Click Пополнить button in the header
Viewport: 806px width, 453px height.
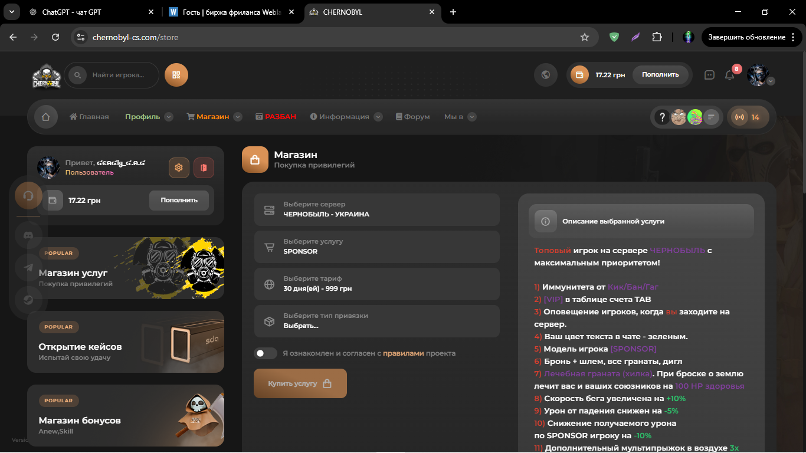click(x=660, y=74)
